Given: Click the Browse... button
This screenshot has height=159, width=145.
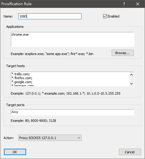Looking at the screenshot, I should (123, 53).
